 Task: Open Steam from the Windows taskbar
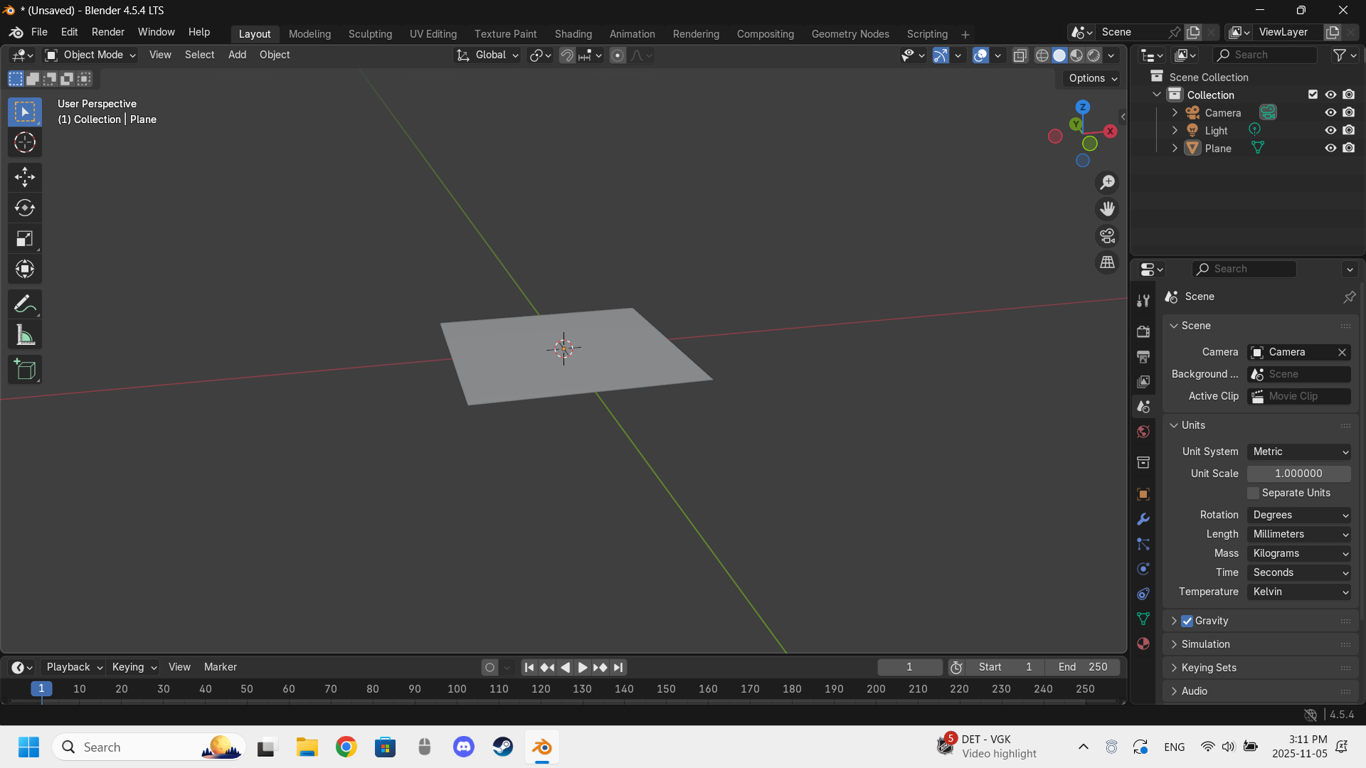[503, 747]
